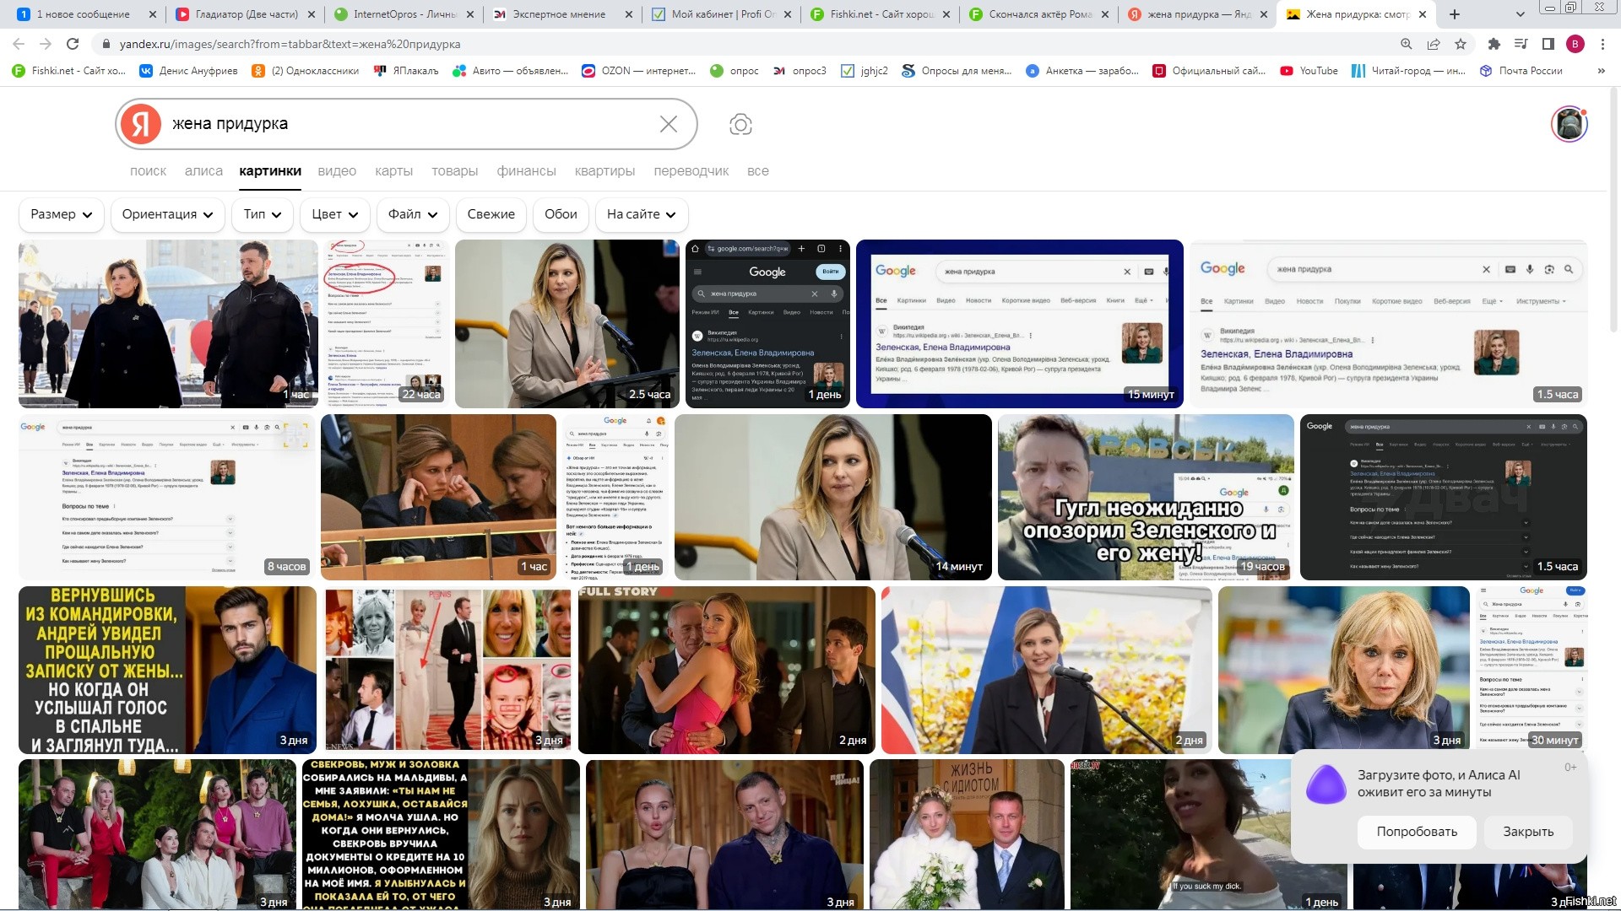Click the YouTube bookmark
This screenshot has height=911, width=1621.
(1309, 71)
